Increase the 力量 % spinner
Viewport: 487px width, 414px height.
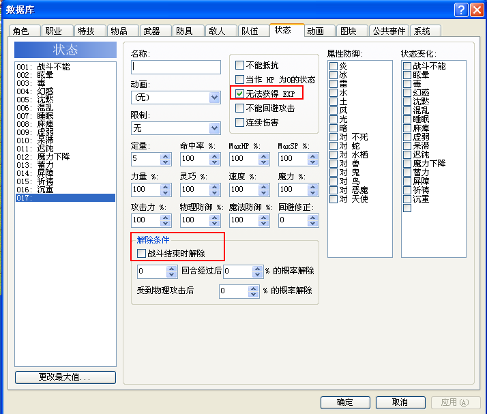coord(166,187)
